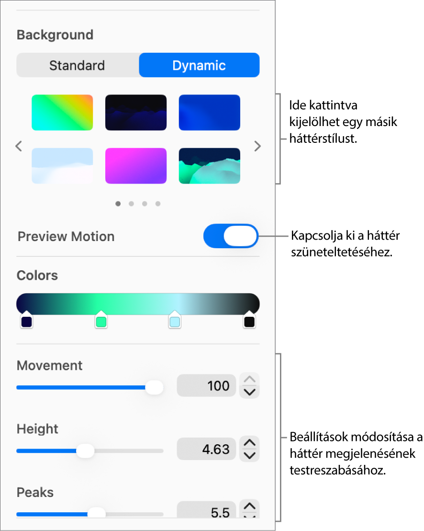Increase the Height value with stepper up arrow
424x531 pixels.
[249, 442]
